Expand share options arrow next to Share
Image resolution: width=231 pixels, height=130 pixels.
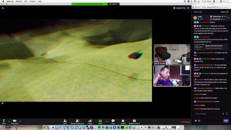[106, 121]
